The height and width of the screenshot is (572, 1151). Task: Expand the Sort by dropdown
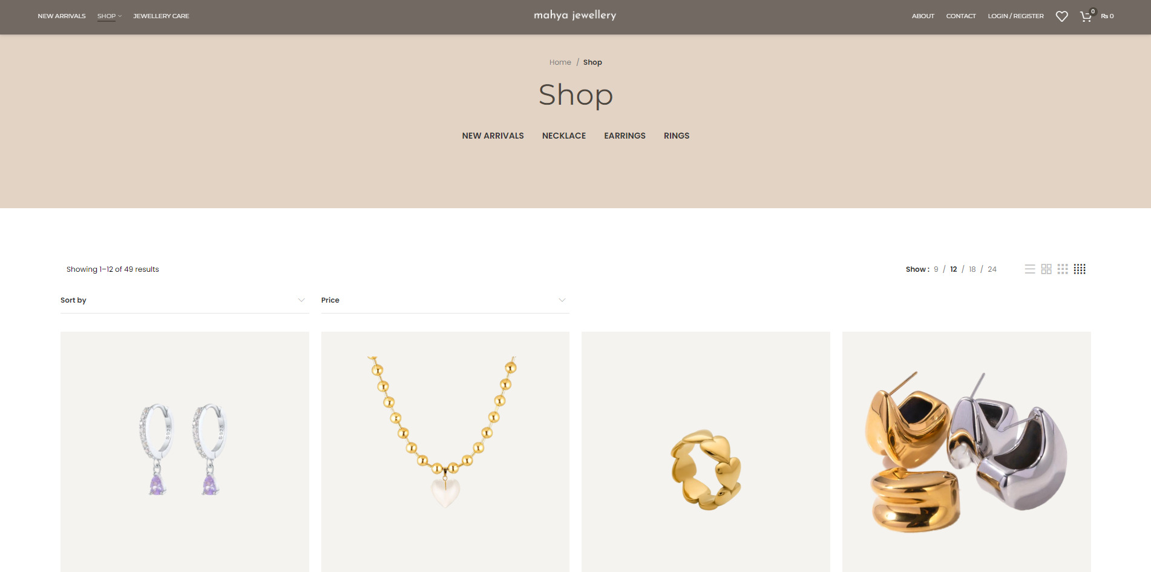pos(185,300)
